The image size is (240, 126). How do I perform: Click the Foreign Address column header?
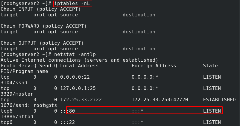[x=154, y=66]
